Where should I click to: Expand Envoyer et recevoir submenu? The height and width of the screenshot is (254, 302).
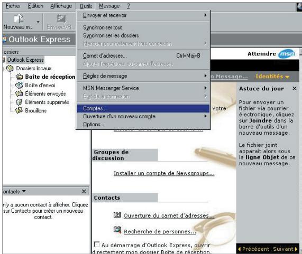point(143,15)
